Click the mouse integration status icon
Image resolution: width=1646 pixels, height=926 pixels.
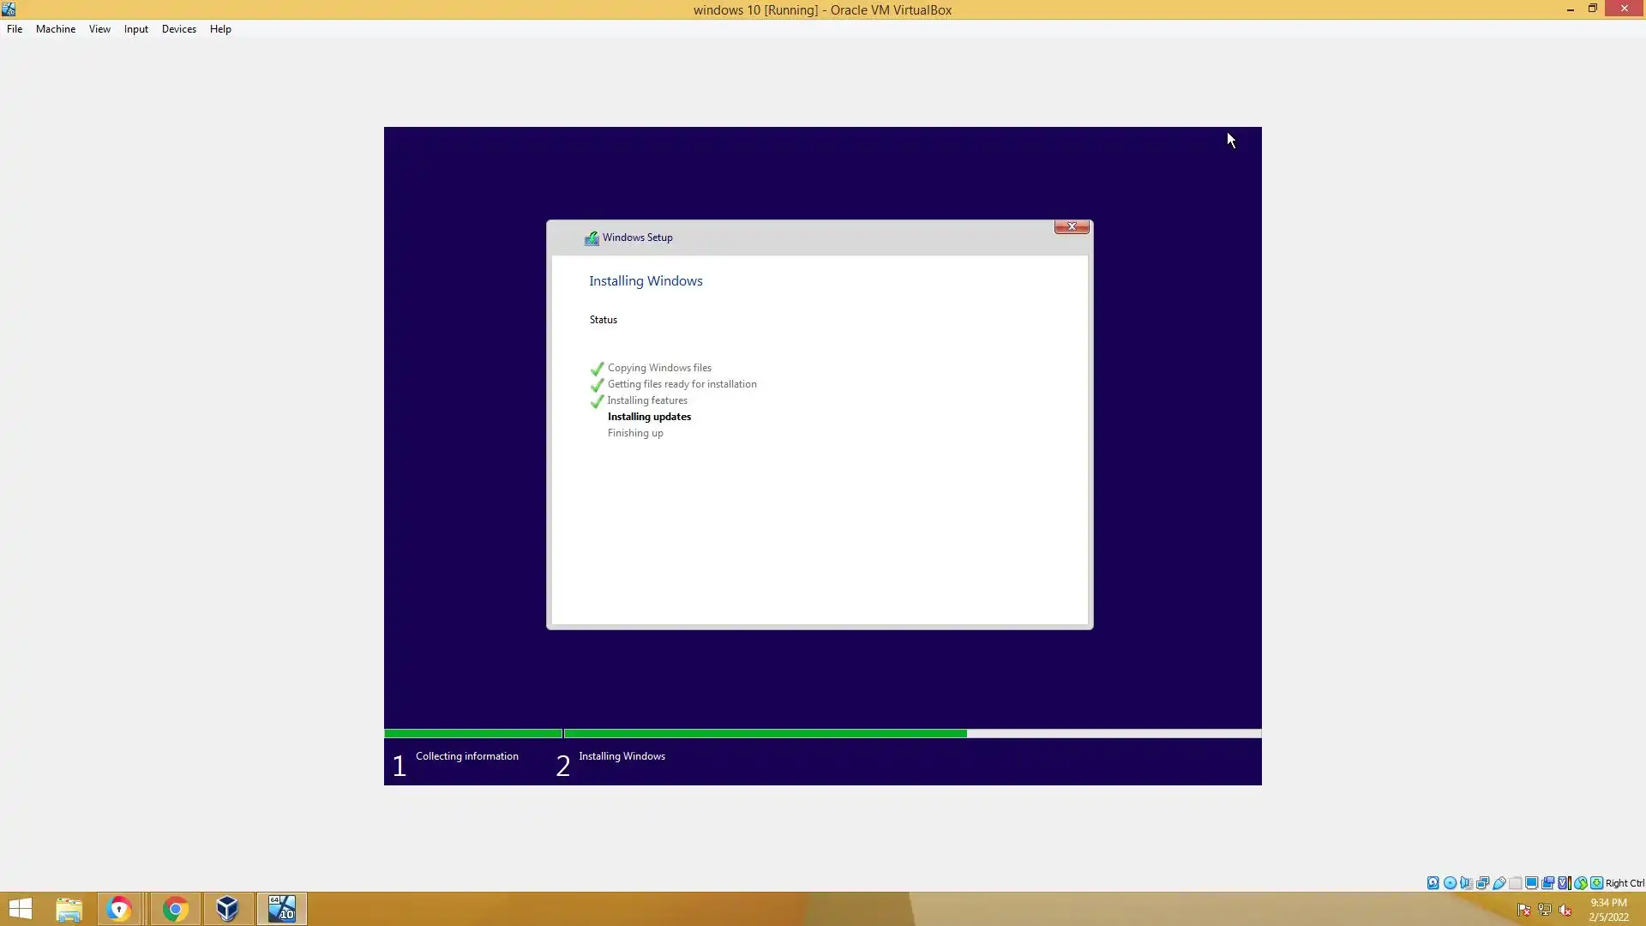1580,883
